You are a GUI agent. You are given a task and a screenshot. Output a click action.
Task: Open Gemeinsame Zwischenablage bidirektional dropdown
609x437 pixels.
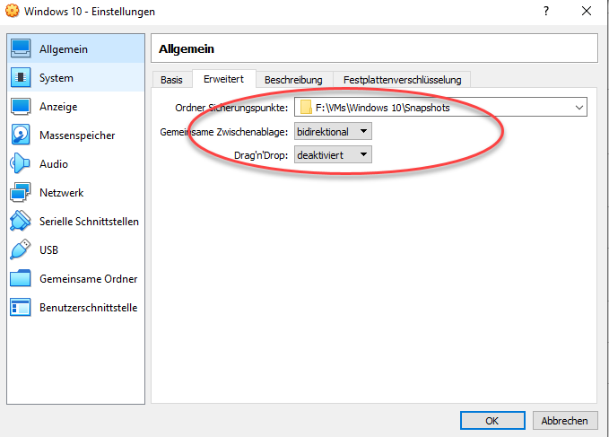tap(333, 131)
